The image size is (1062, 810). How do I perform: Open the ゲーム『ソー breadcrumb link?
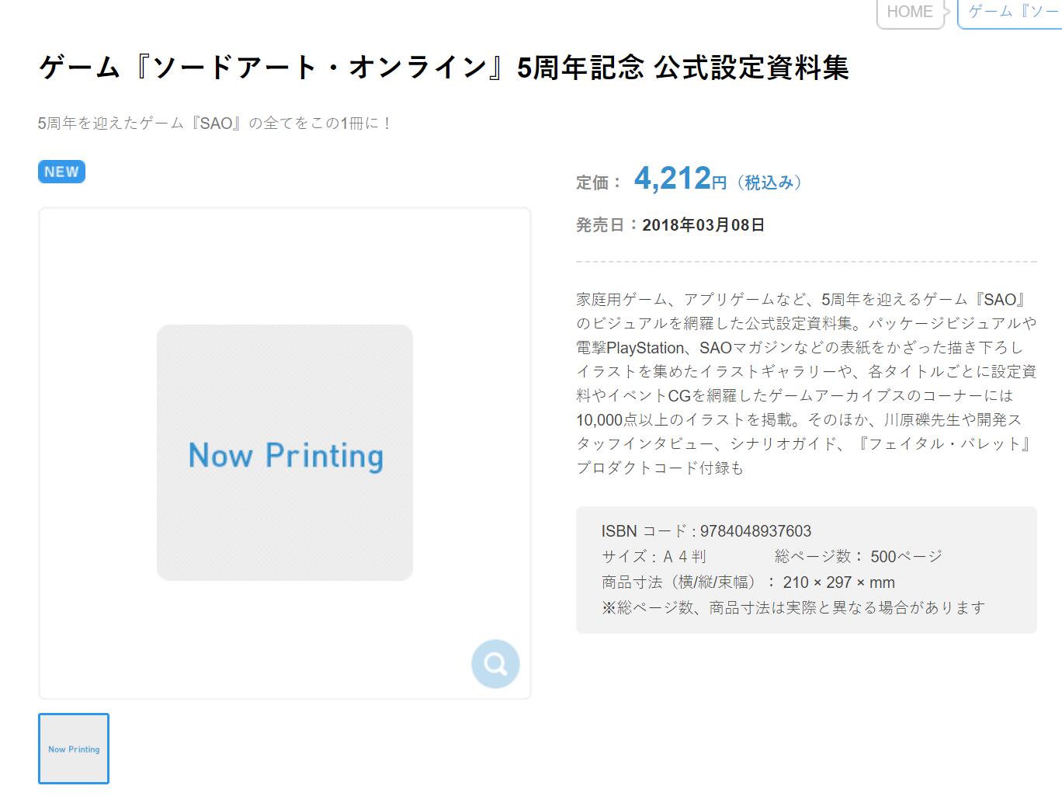pos(1012,12)
